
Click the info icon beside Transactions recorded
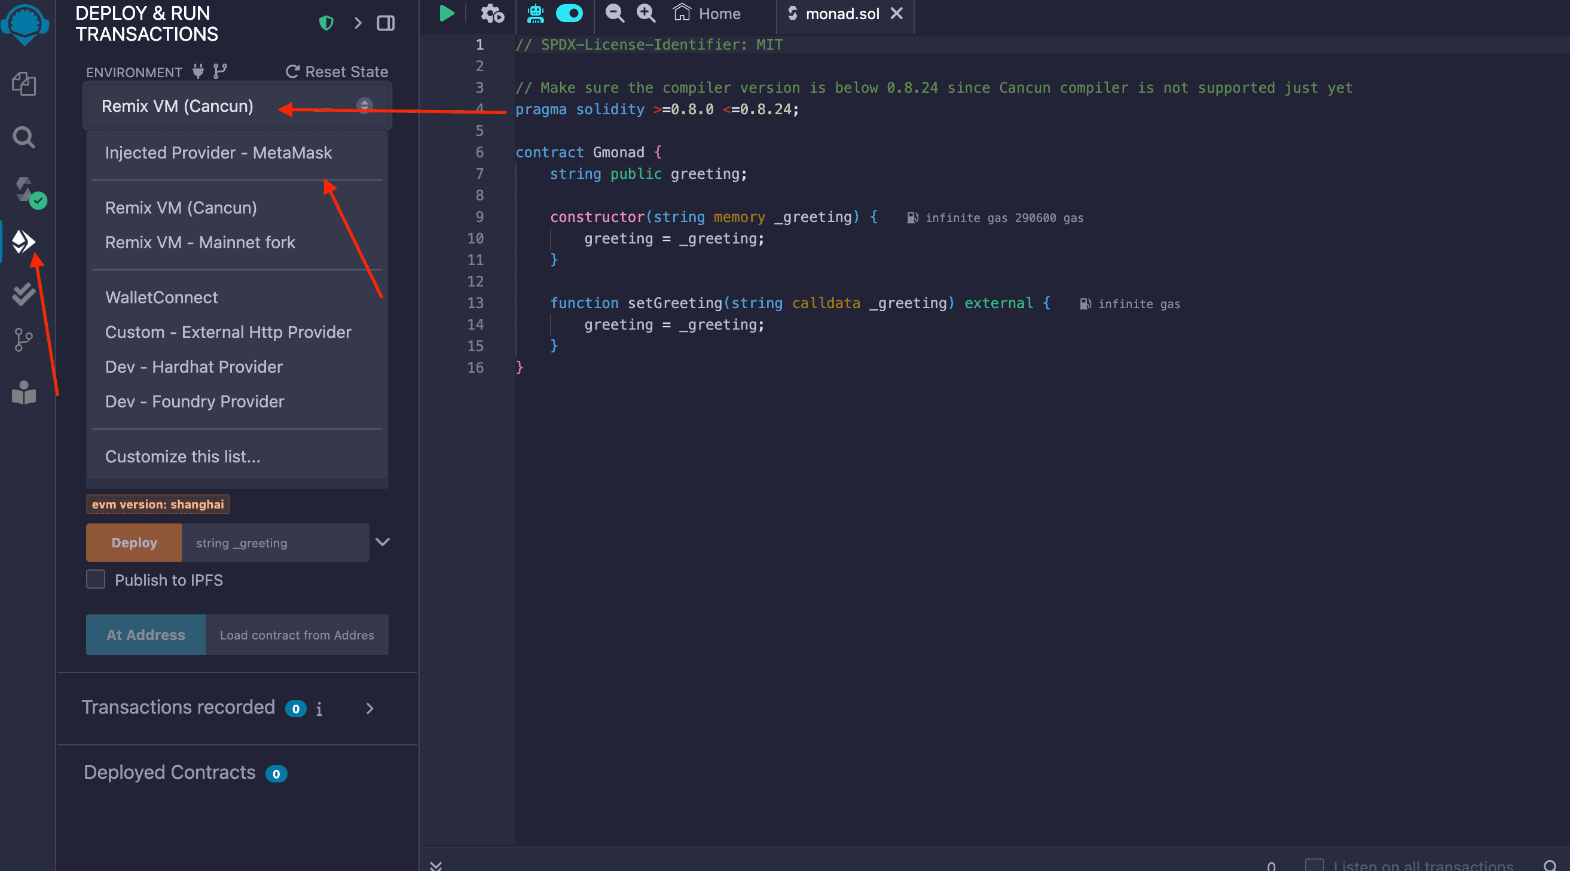click(x=319, y=709)
